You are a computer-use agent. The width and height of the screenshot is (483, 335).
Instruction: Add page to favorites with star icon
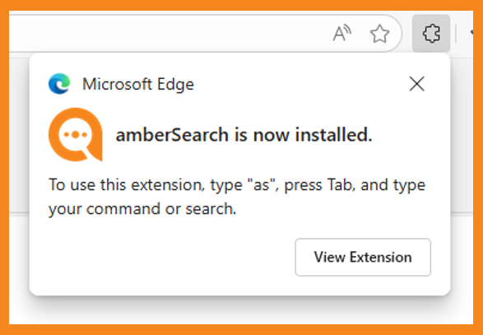pos(379,34)
